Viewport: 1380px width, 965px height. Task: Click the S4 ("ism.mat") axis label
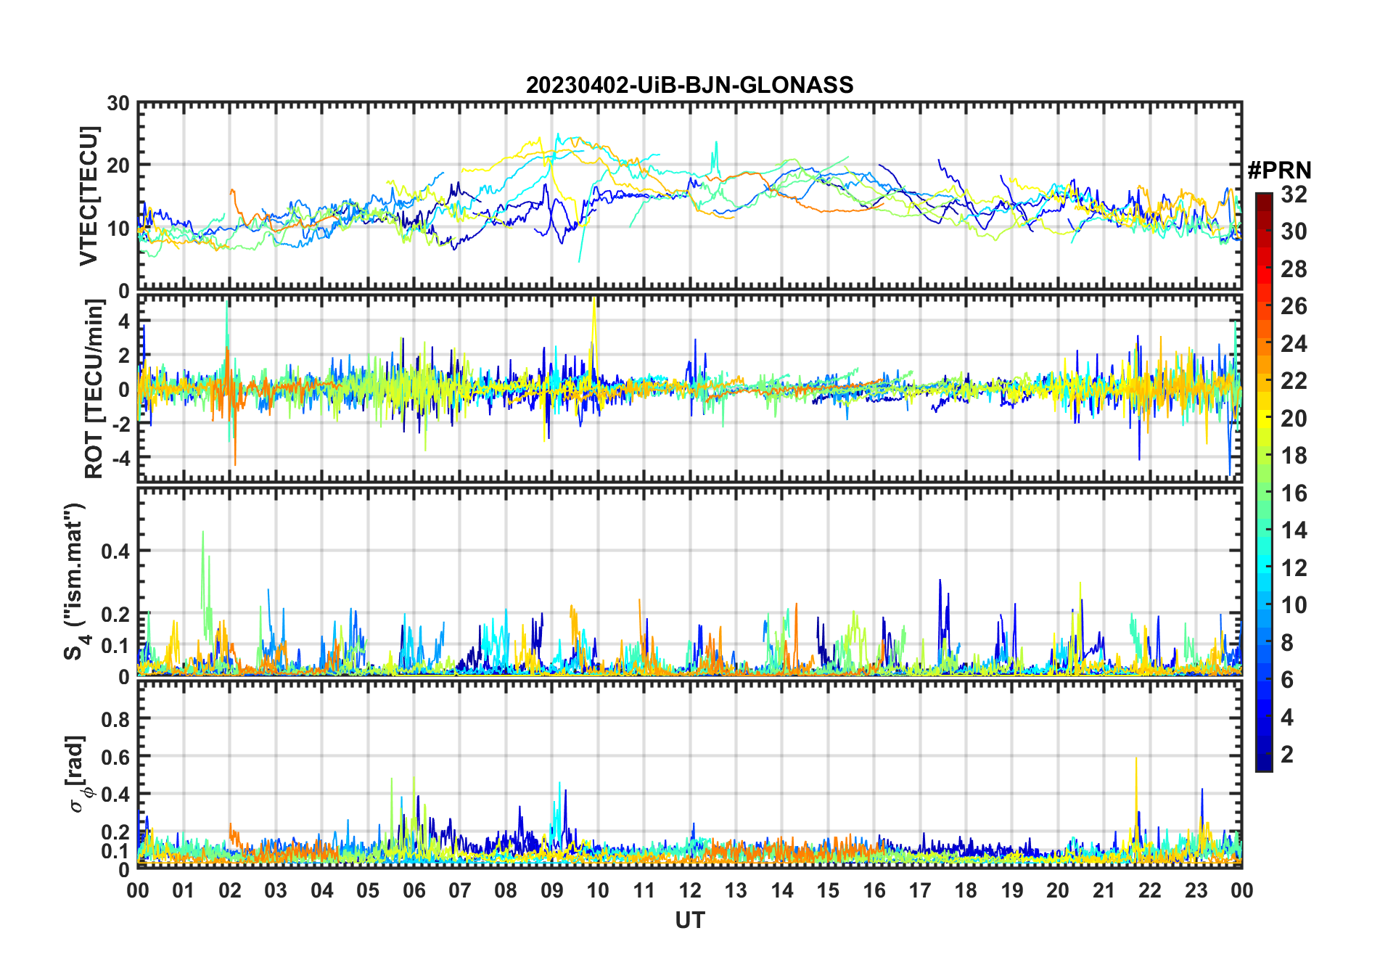75,581
